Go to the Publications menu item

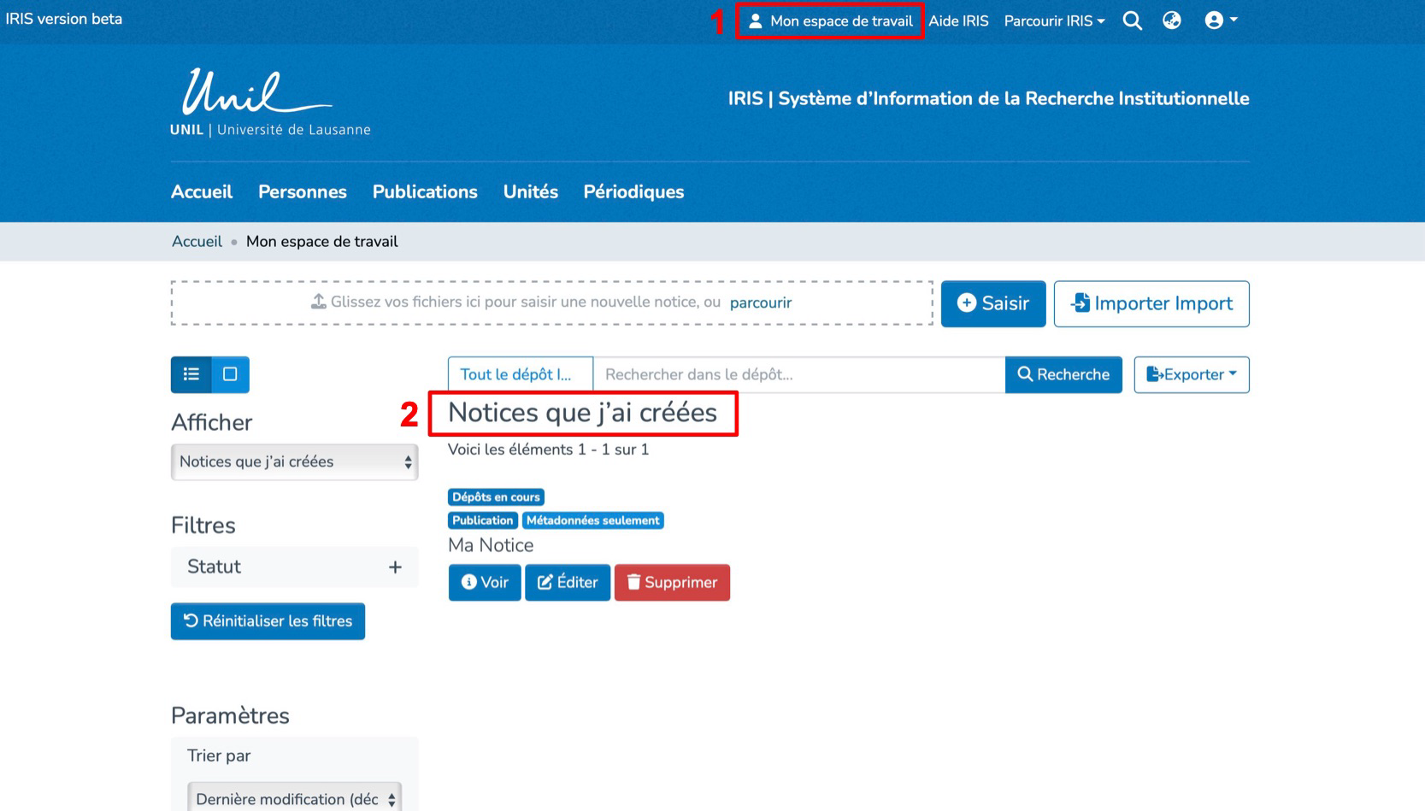(425, 192)
